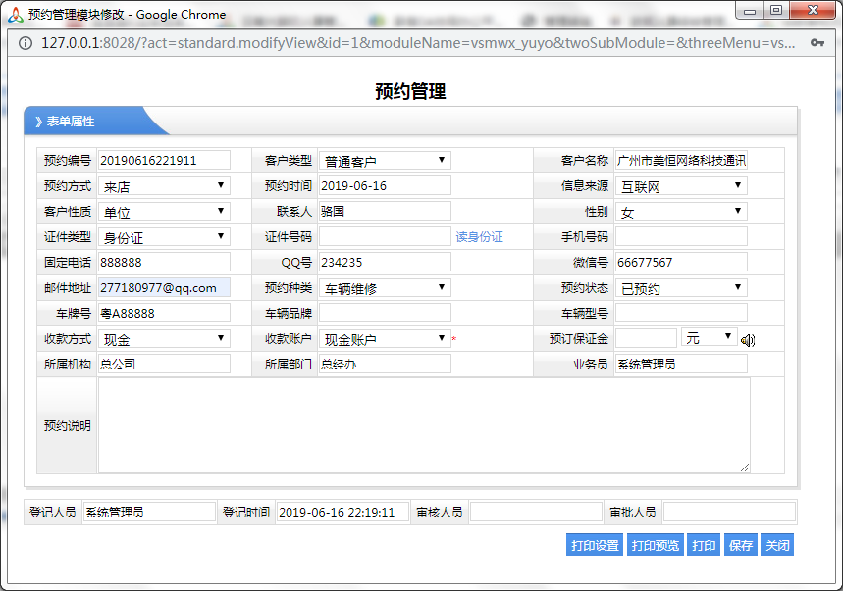Expand the 收款方式 dropdown
This screenshot has width=843, height=591.
(164, 339)
